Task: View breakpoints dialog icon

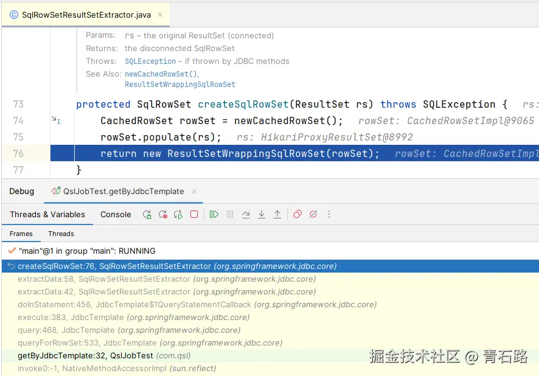Action: pyautogui.click(x=297, y=214)
